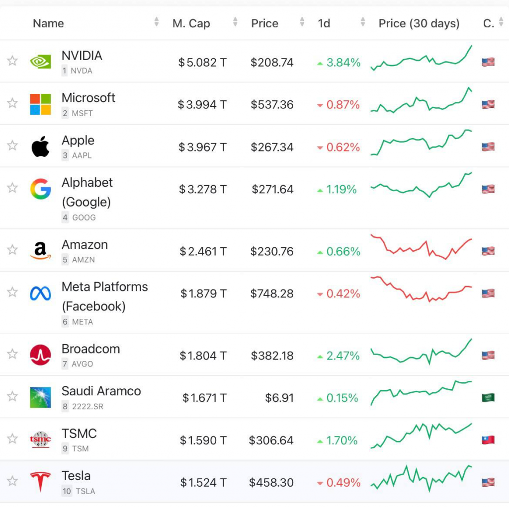The height and width of the screenshot is (507, 509).
Task: Sort by Name using its sort arrows
Action: pos(156,22)
